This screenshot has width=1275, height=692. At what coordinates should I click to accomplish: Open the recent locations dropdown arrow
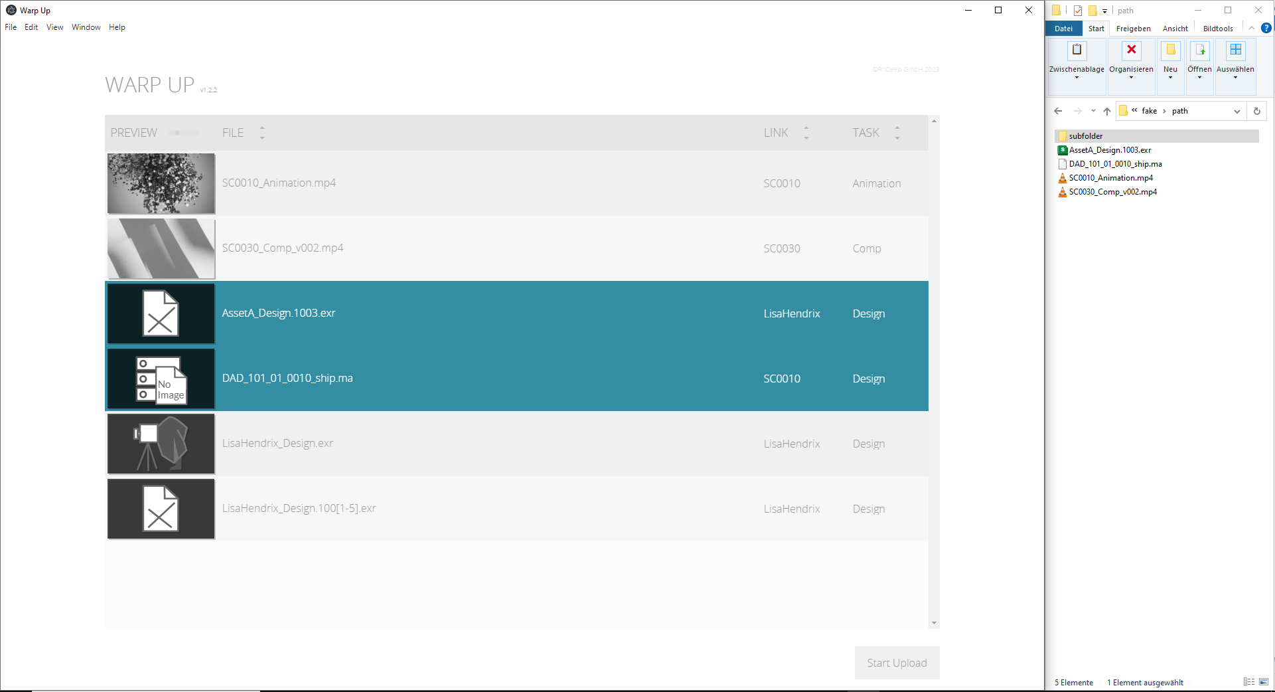pyautogui.click(x=1093, y=112)
